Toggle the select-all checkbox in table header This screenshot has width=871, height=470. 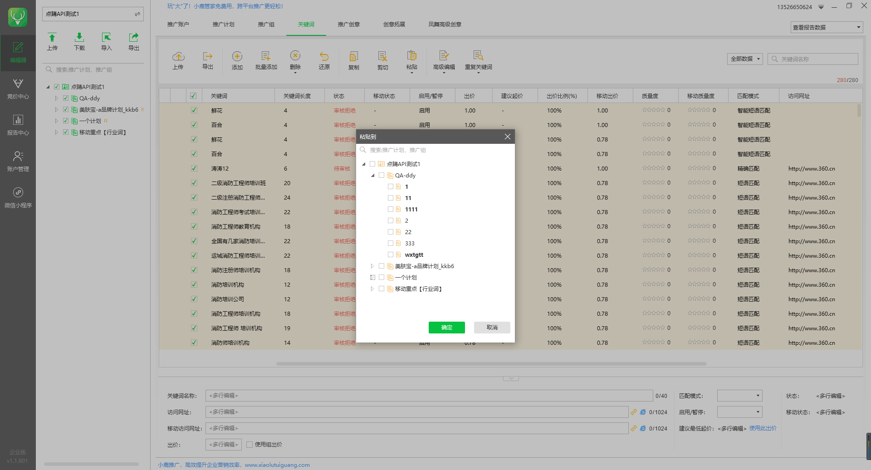193,96
